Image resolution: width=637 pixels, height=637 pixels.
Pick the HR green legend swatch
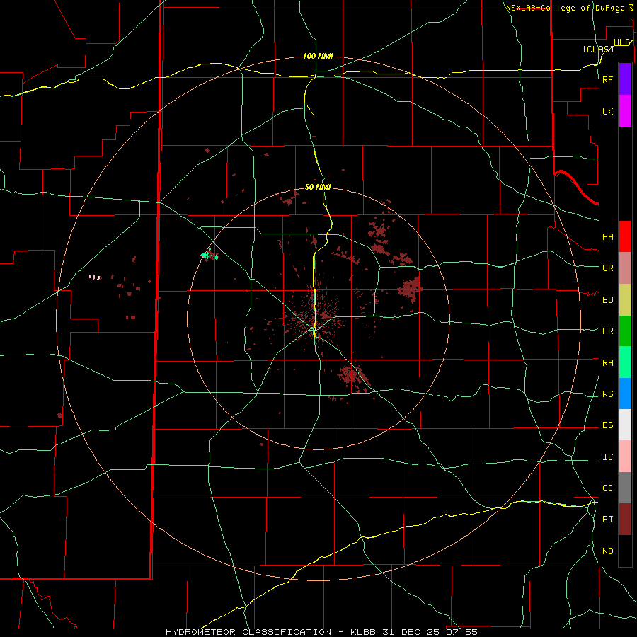(625, 331)
